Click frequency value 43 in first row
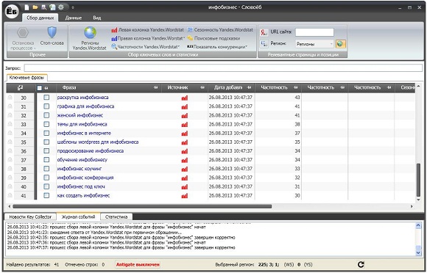 point(297,98)
